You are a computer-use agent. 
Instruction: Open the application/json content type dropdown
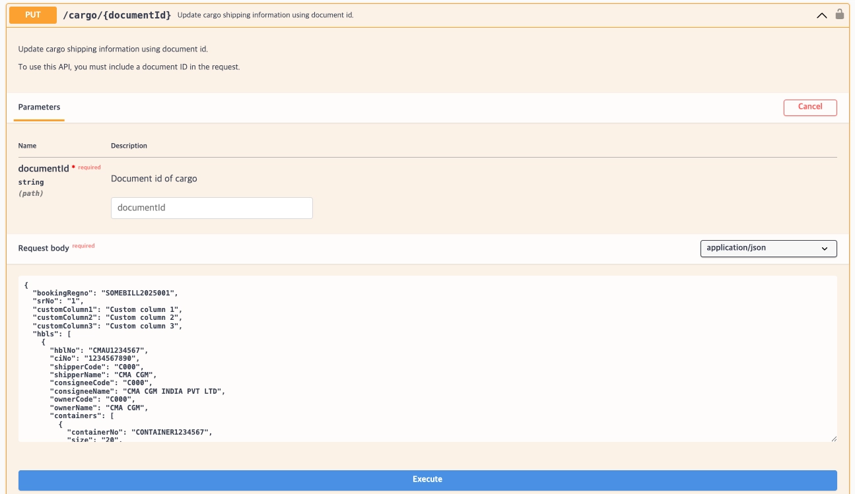(769, 249)
